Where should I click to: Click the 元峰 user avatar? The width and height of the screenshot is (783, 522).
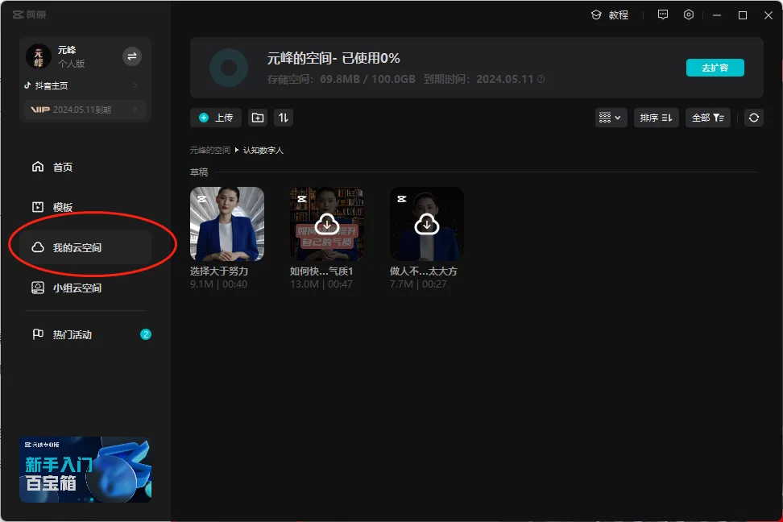coord(39,56)
